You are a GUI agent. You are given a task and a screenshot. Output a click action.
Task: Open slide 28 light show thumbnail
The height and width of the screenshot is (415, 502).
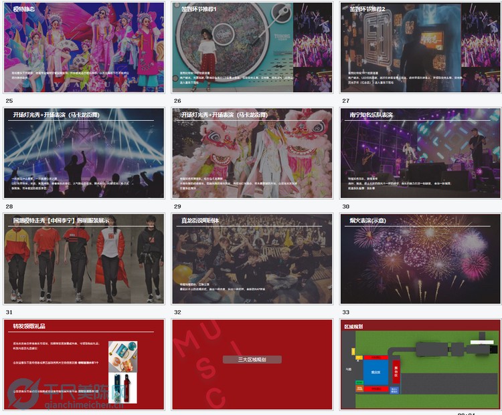(x=84, y=153)
